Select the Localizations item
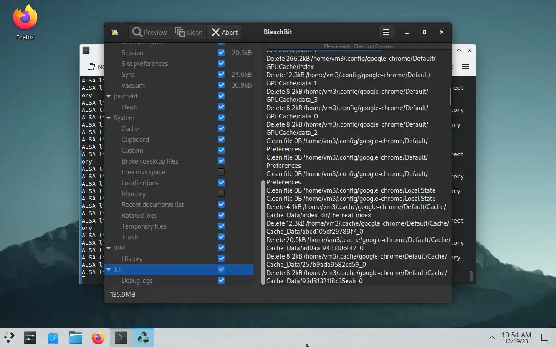556x347 pixels. point(140,183)
